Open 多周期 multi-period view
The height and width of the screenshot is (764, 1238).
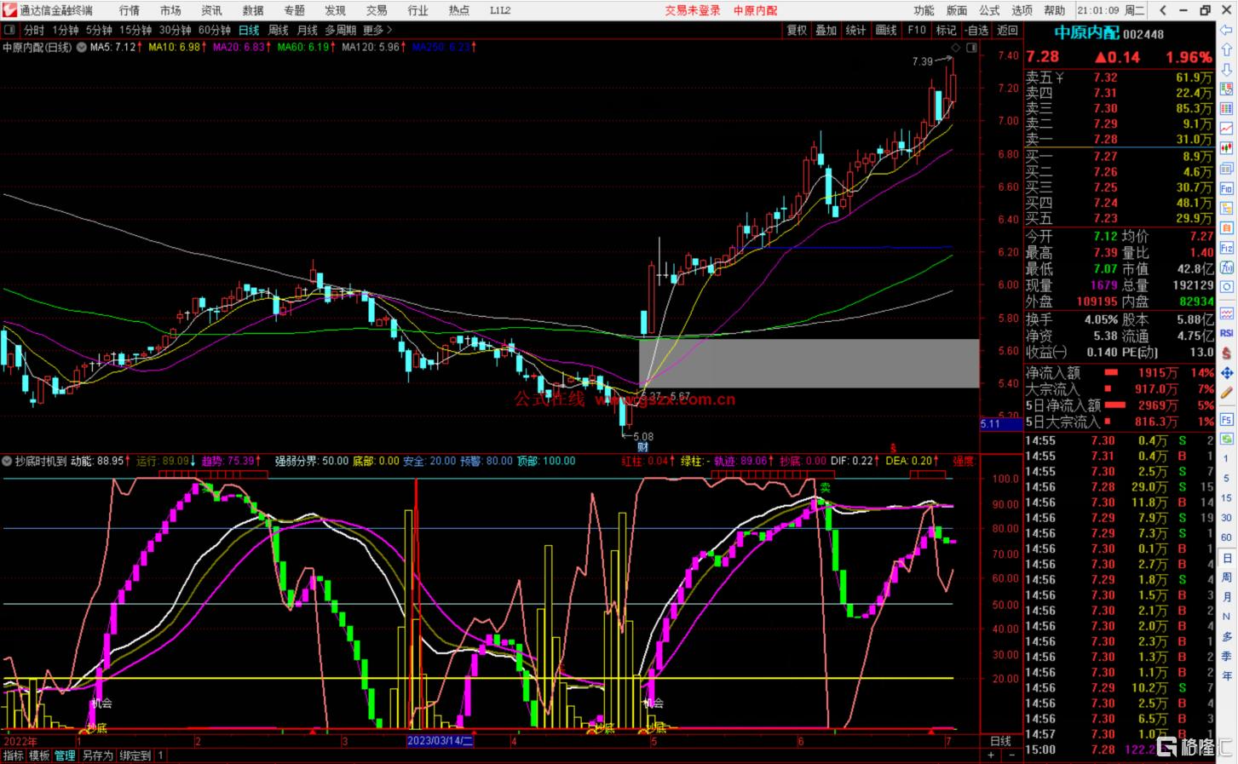coord(341,30)
